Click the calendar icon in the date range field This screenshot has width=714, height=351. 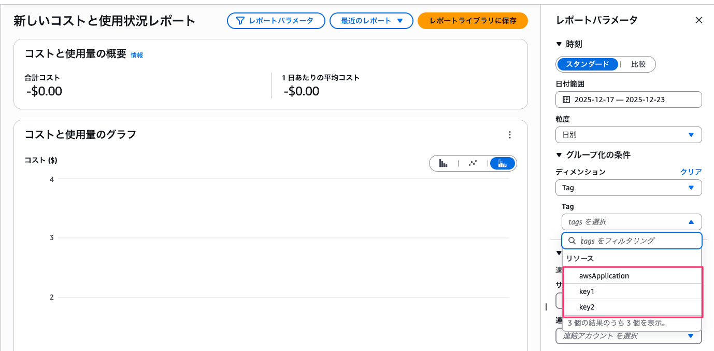(x=566, y=99)
